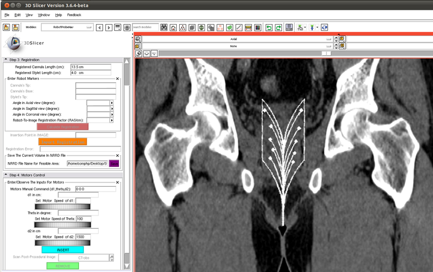
Task: Open the Angle in Axial view arrow
Action: pyautogui.click(x=112, y=103)
